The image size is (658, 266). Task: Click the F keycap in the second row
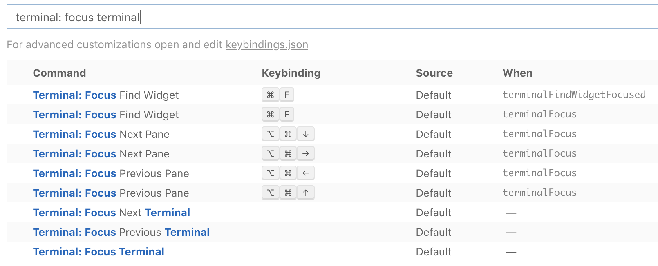[x=287, y=114]
